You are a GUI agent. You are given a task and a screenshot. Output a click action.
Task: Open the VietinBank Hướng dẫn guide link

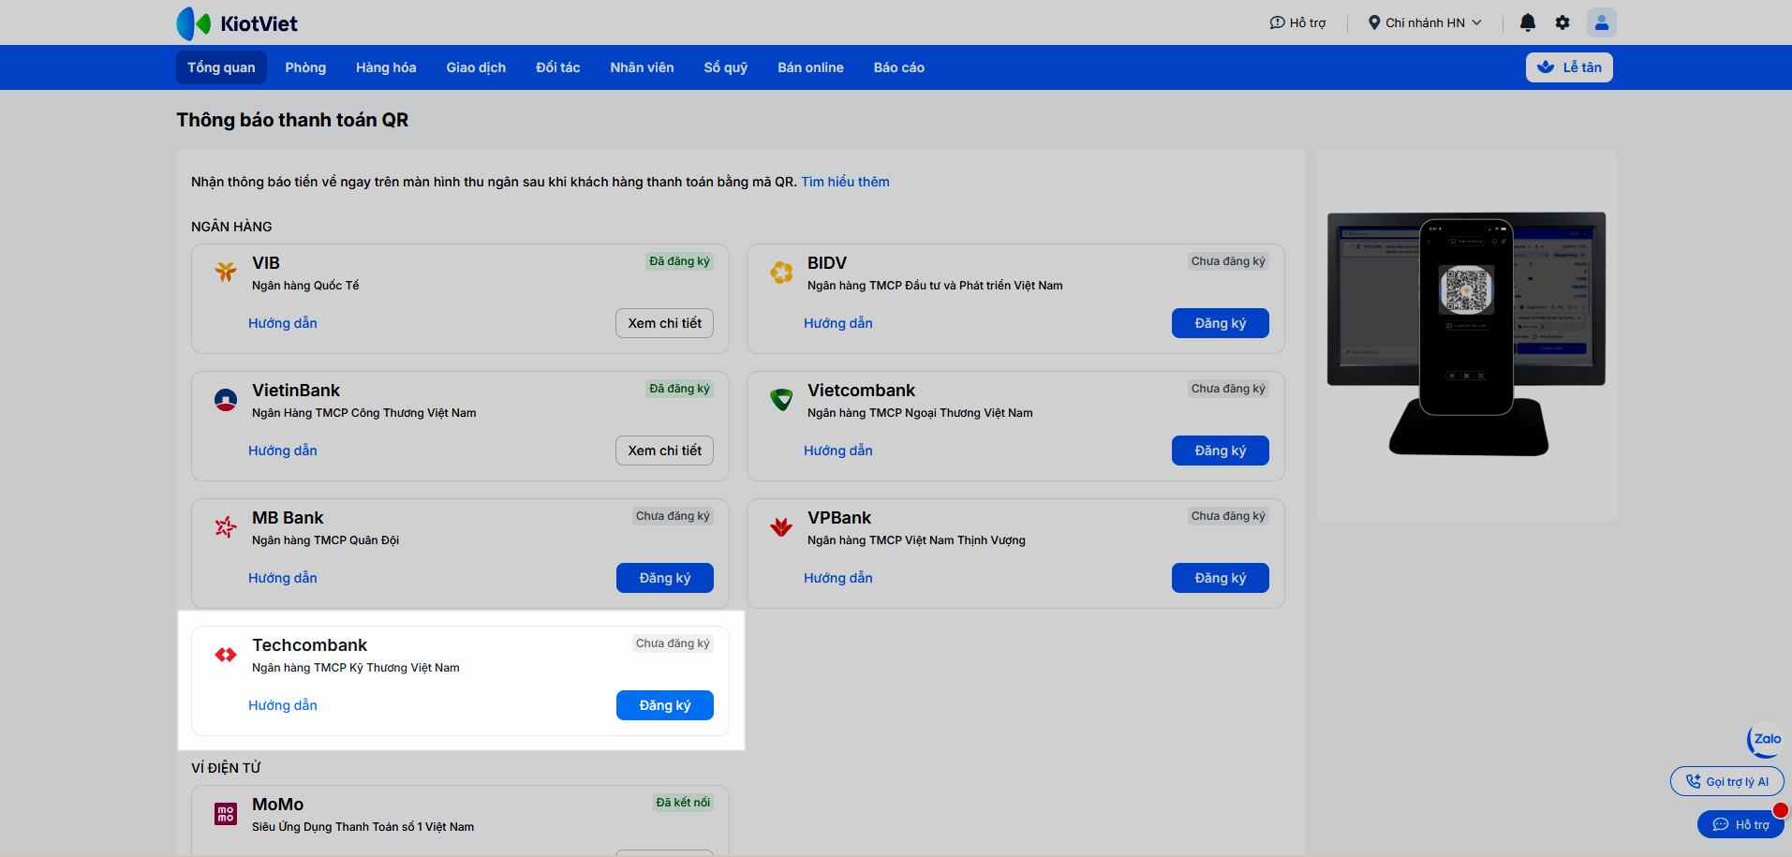[x=283, y=451]
